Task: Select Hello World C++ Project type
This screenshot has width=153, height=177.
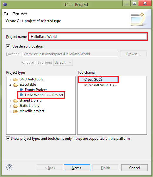Action: pos(44,95)
